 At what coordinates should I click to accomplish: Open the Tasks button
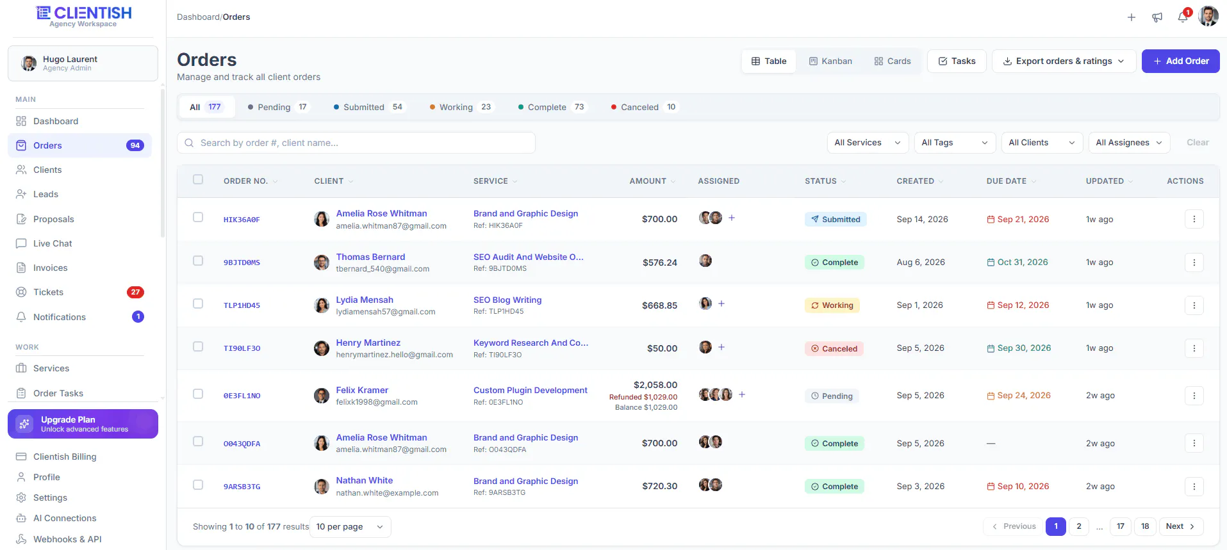(957, 61)
